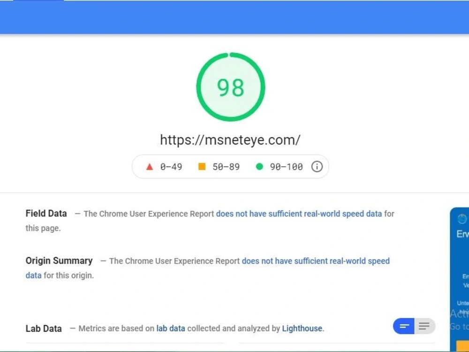This screenshot has width=469, height=352.
Task: Click the 98 performance score gauge
Action: tap(230, 87)
